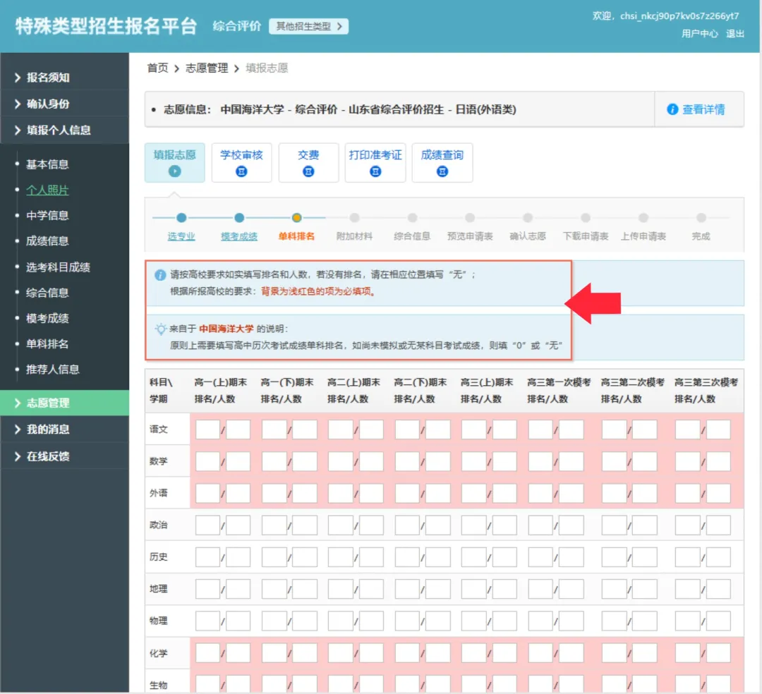Click the hourglass icon under 打印准考证

click(375, 171)
